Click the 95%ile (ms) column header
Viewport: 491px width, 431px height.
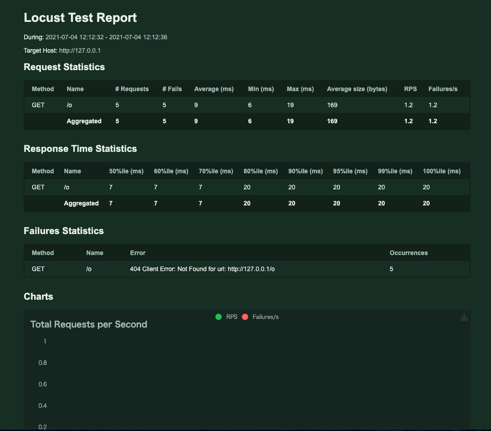click(x=350, y=171)
